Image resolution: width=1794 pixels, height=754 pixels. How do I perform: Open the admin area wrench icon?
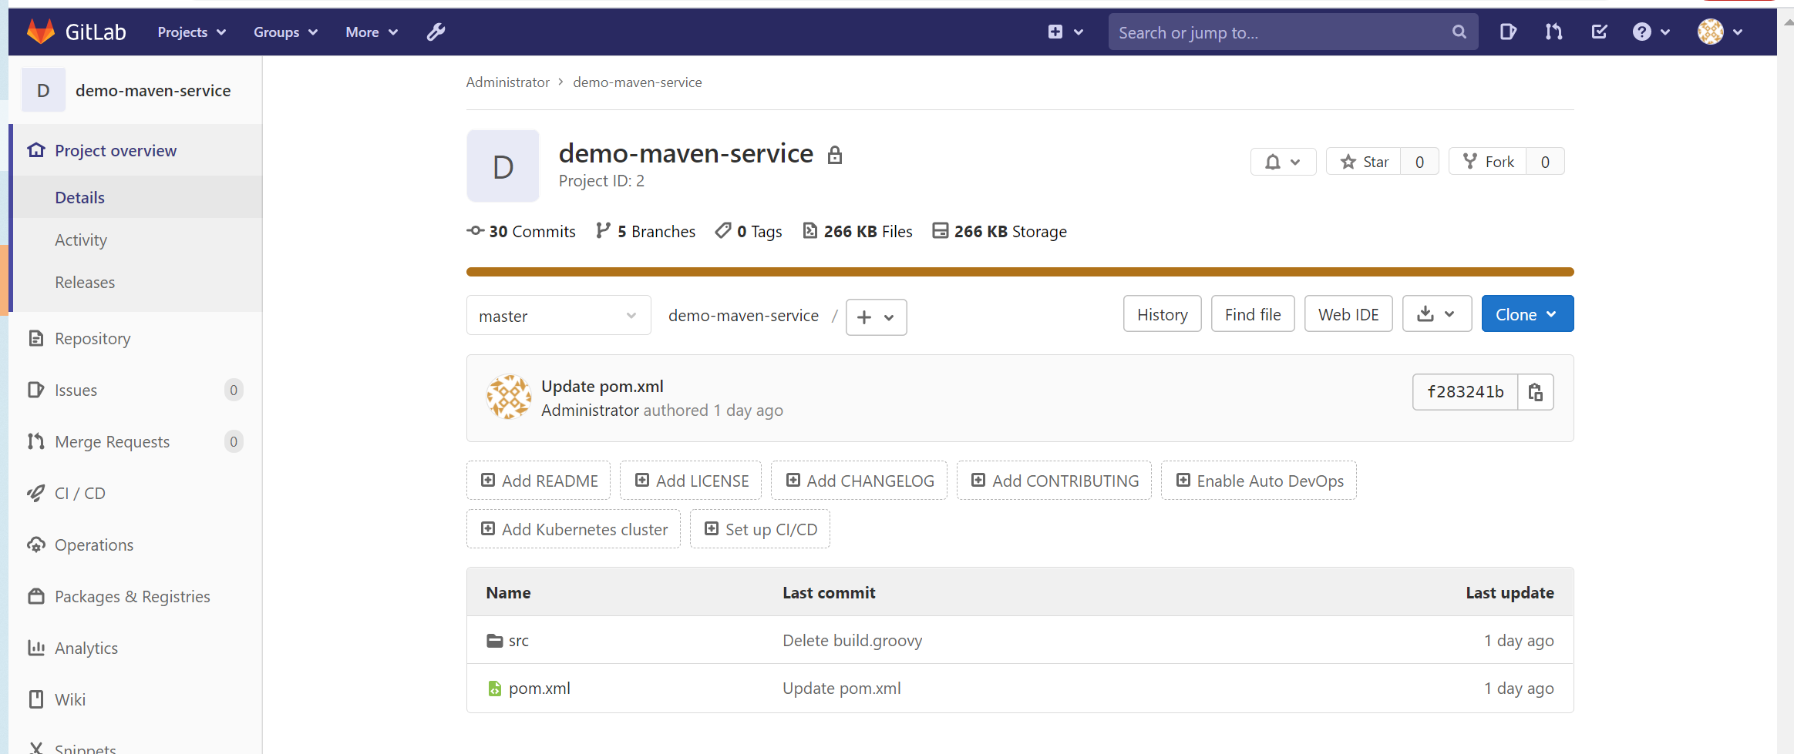pos(436,32)
